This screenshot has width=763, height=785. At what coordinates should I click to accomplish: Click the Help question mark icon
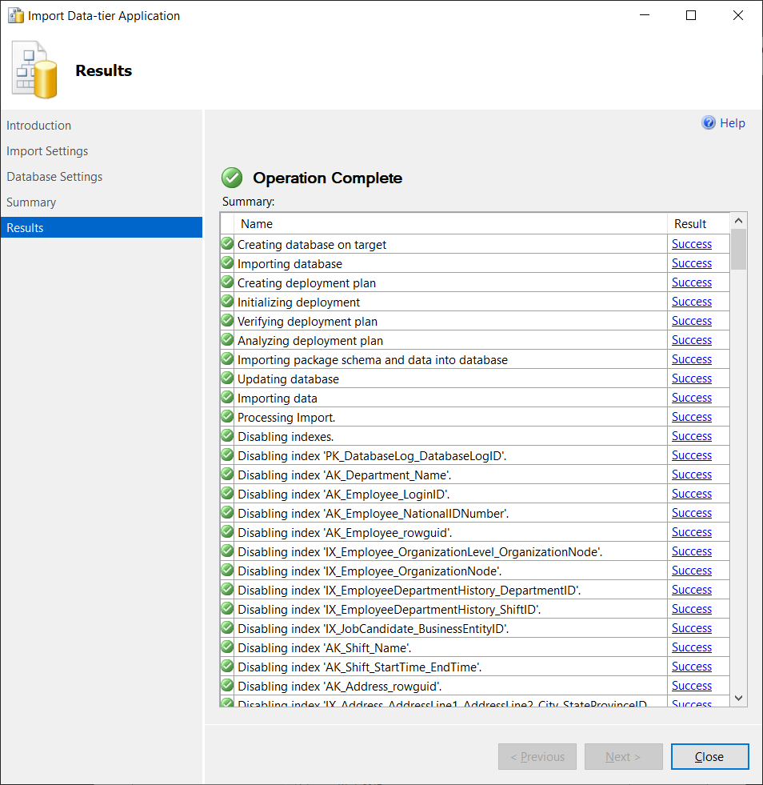[709, 122]
